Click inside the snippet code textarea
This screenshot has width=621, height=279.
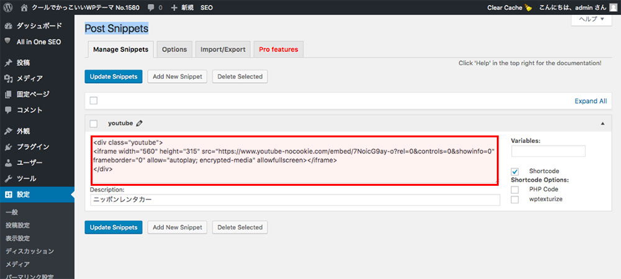pyautogui.click(x=294, y=160)
